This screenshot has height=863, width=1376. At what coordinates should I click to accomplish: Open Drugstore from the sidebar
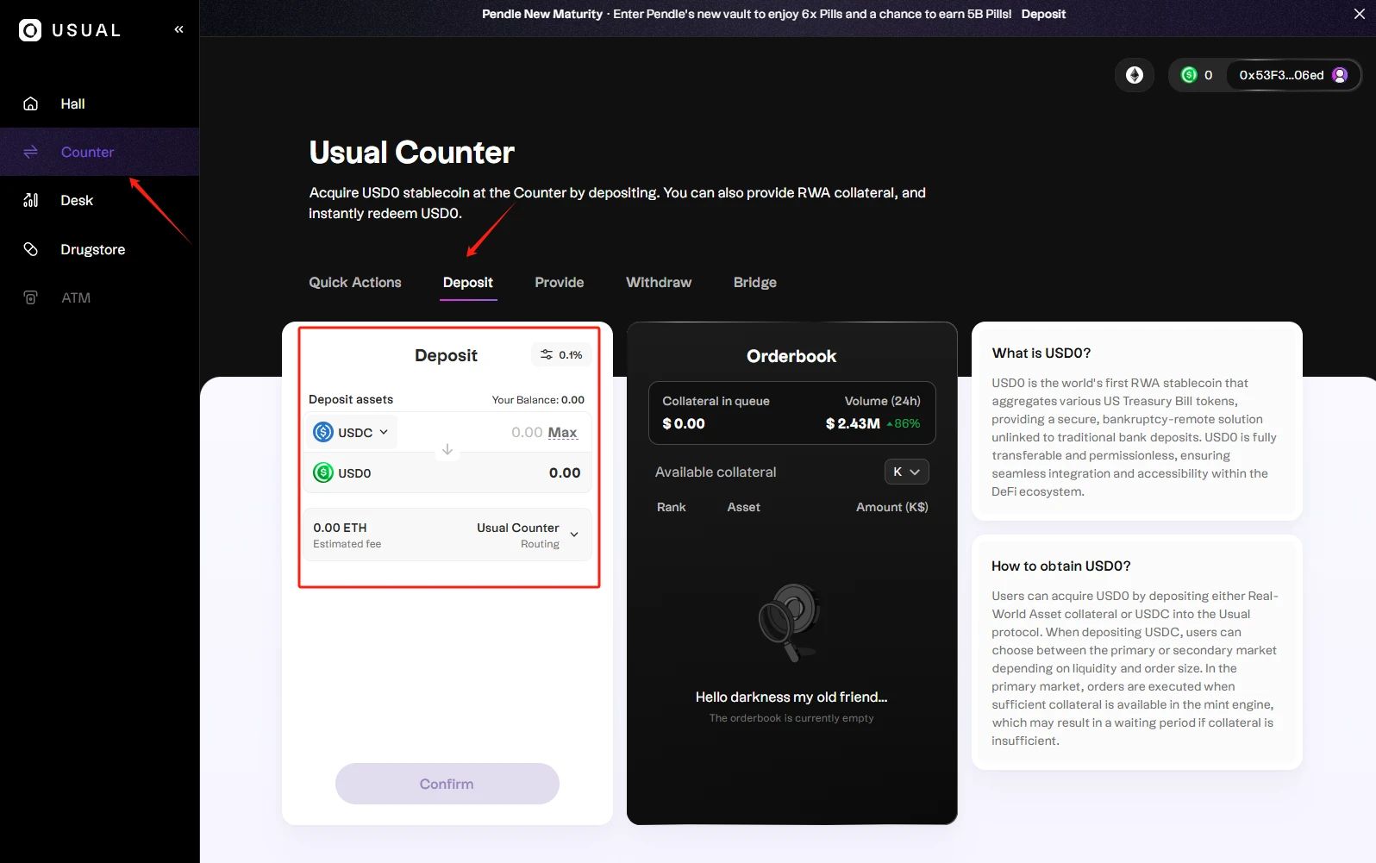click(x=100, y=249)
